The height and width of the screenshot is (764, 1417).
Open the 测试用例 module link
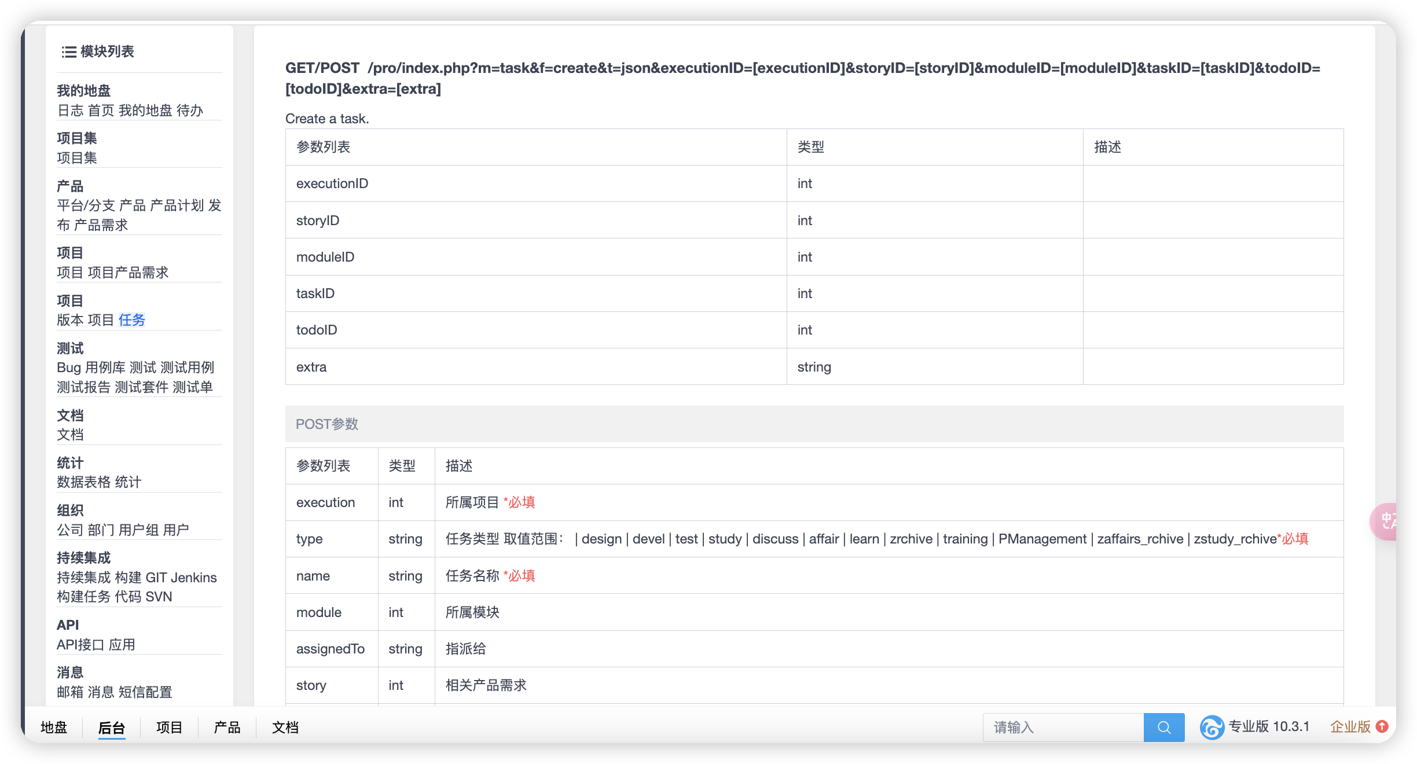click(x=187, y=368)
